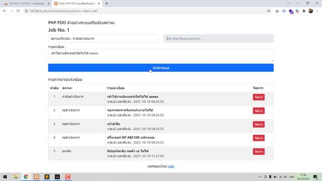Reload the page with the refresh icon

[18, 11]
